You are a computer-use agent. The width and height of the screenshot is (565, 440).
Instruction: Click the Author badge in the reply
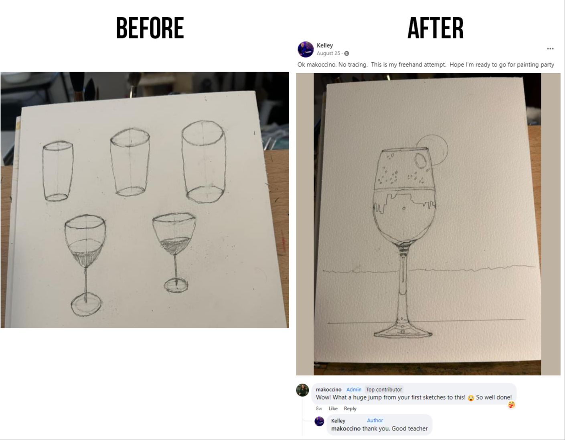(x=375, y=420)
